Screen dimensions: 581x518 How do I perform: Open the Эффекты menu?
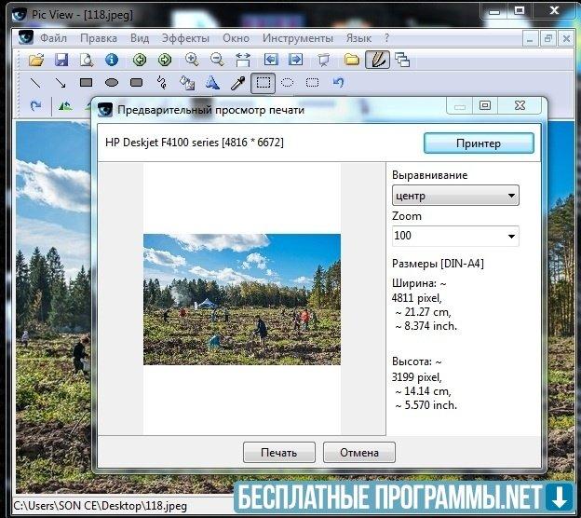[185, 38]
